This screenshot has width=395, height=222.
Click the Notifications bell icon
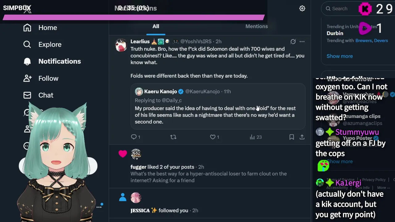tap(27, 61)
